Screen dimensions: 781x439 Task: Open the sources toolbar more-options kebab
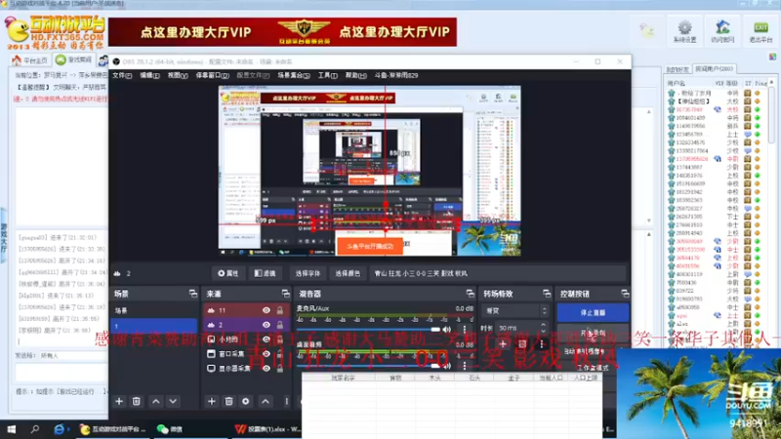pos(286,401)
